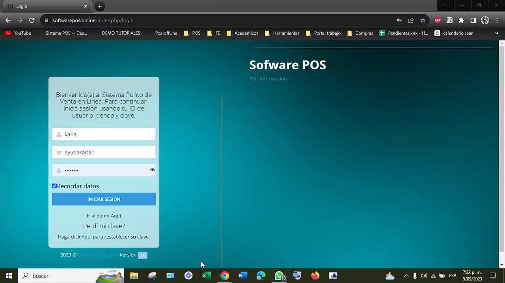Open the Chrome three-dot menu
Viewport: 505px width, 283px height.
[x=497, y=20]
